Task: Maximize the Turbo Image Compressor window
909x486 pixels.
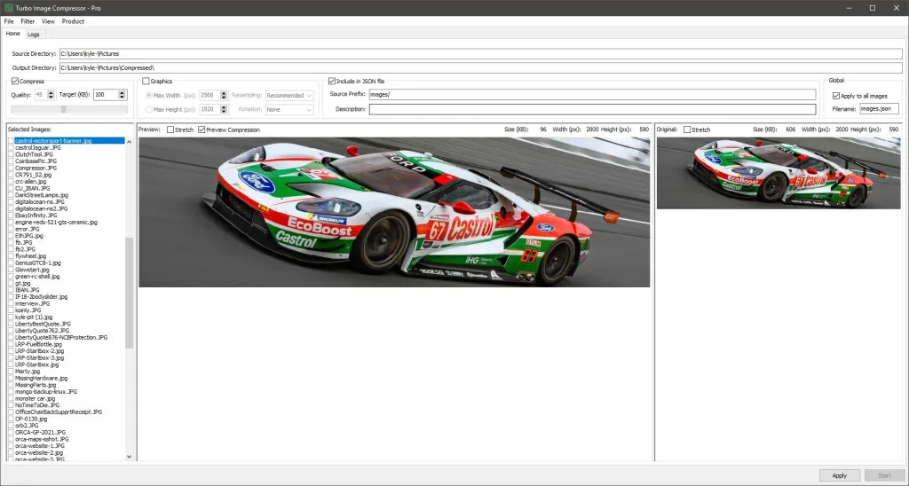Action: click(x=872, y=7)
